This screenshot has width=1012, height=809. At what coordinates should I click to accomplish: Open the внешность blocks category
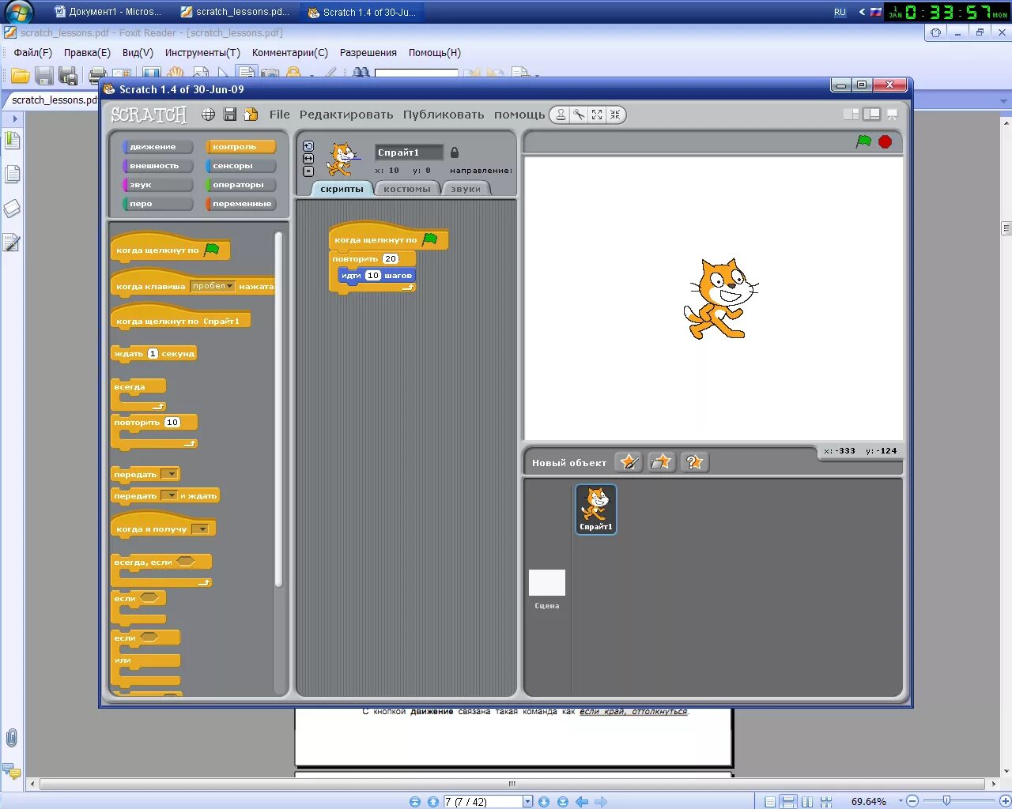click(x=157, y=166)
